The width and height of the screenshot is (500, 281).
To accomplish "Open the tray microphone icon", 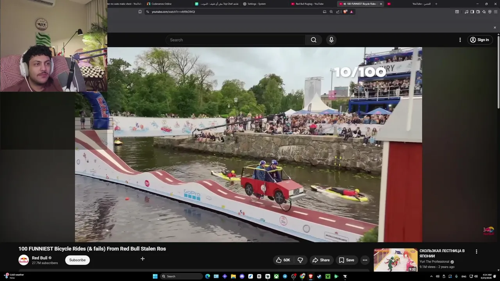I will point(456,276).
